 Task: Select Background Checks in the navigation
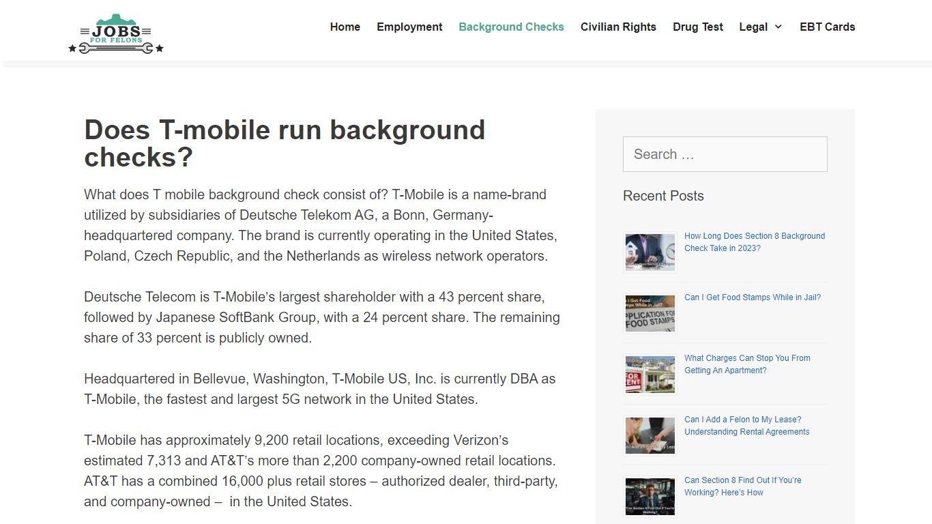pyautogui.click(x=511, y=27)
